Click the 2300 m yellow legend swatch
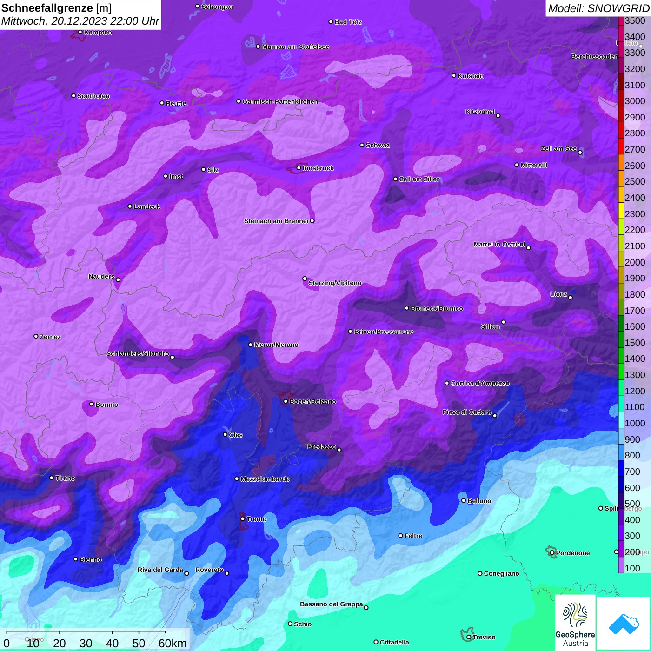Screen dimensions: 651x651 click(x=621, y=210)
